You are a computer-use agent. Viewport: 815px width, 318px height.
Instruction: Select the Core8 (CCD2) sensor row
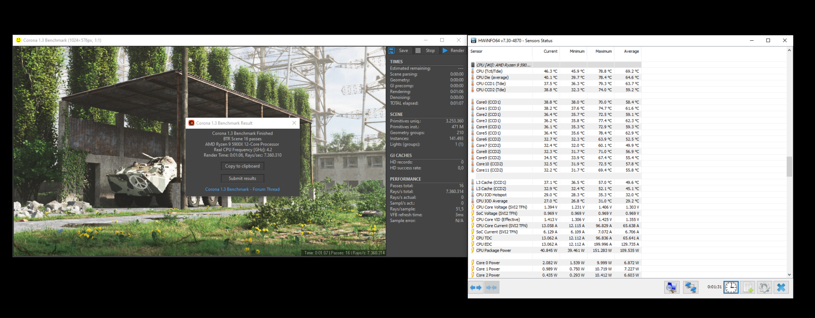click(x=555, y=152)
